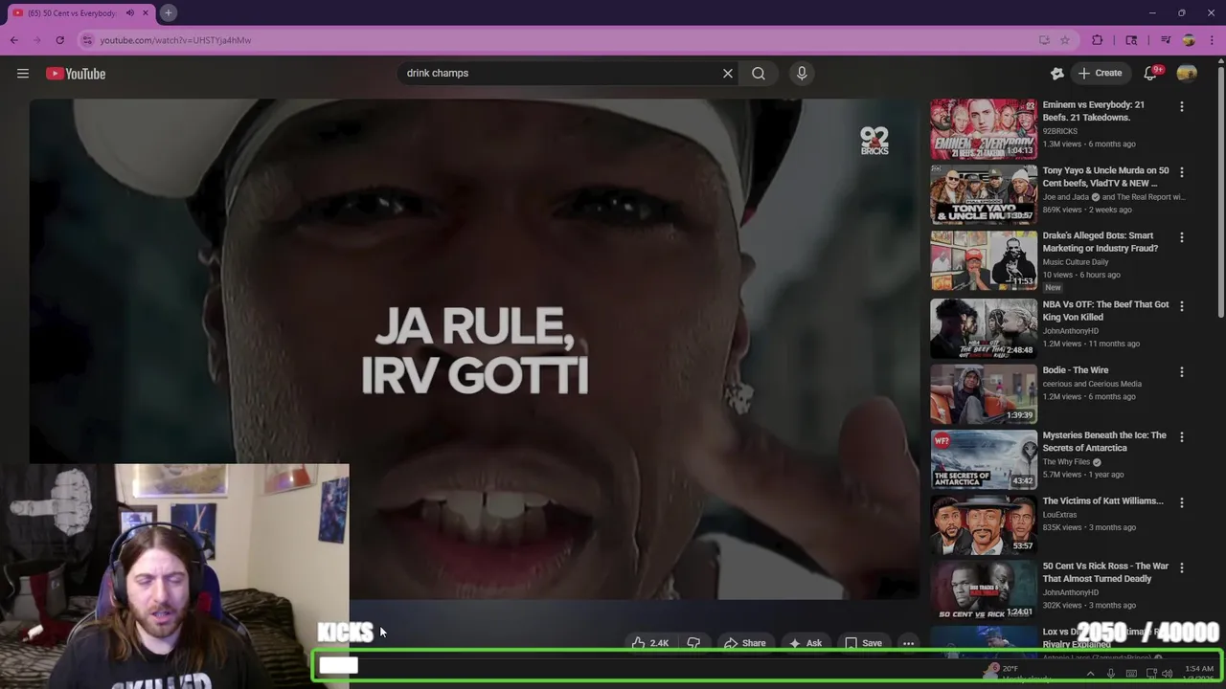Open options for 'Drake's Alleged Bots' video

(x=1181, y=237)
